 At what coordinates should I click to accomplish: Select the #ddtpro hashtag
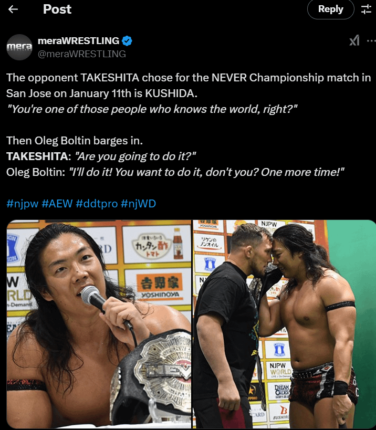click(x=97, y=204)
